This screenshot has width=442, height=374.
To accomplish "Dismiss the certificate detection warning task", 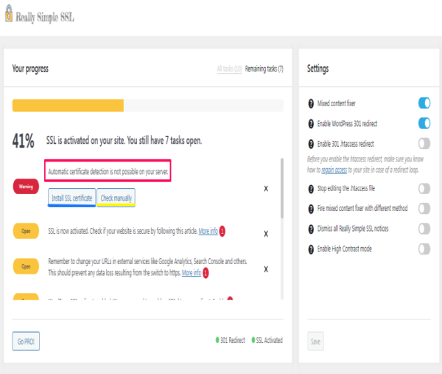I will point(265,189).
